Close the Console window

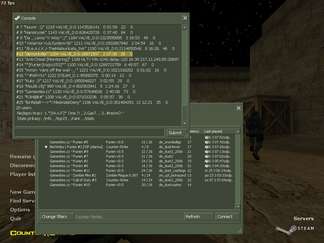click(185, 18)
